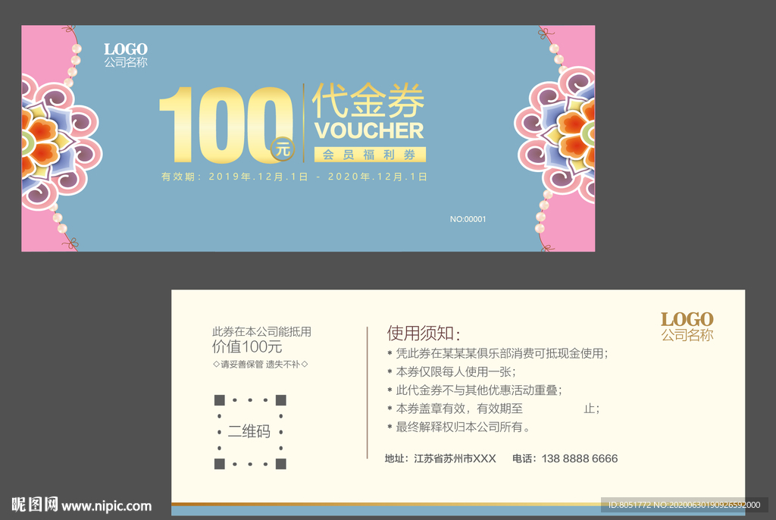Select the 使用须知 heading
This screenshot has width=776, height=520.
tap(424, 334)
